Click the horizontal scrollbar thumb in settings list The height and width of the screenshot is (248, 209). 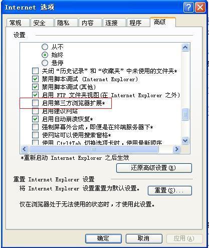click(x=94, y=149)
